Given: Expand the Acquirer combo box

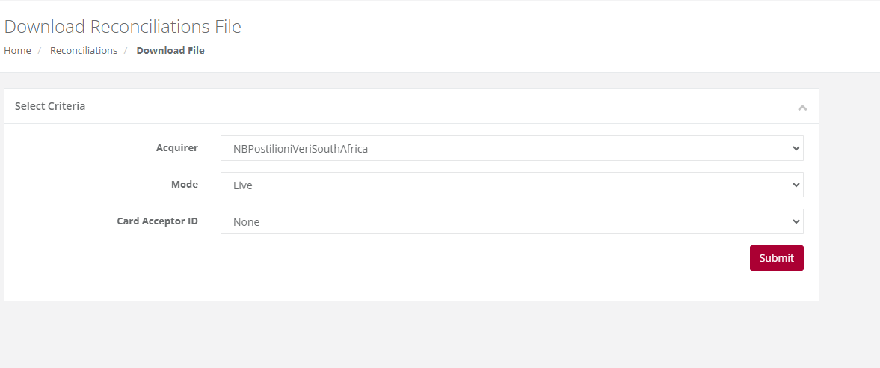Looking at the screenshot, I should point(512,148).
